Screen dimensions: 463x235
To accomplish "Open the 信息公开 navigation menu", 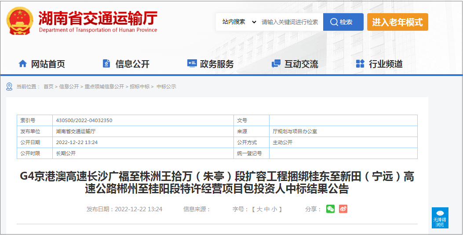I will click(x=132, y=64).
